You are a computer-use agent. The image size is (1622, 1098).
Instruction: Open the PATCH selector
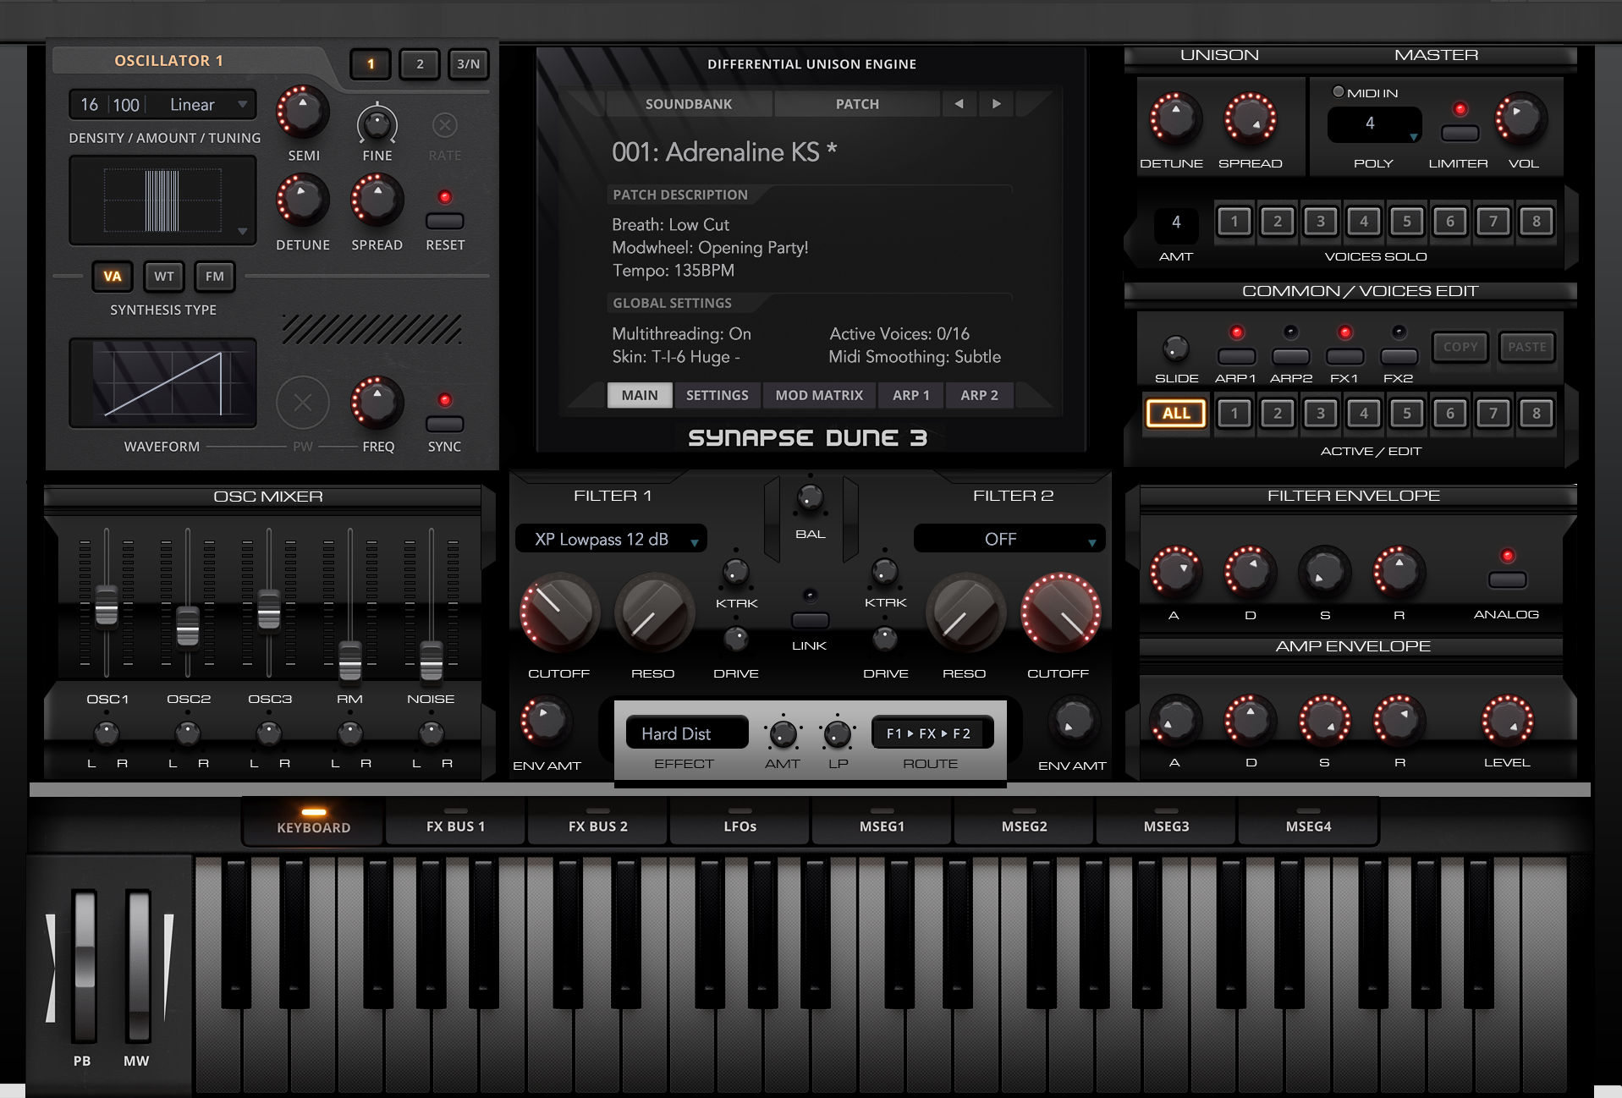[x=857, y=104]
